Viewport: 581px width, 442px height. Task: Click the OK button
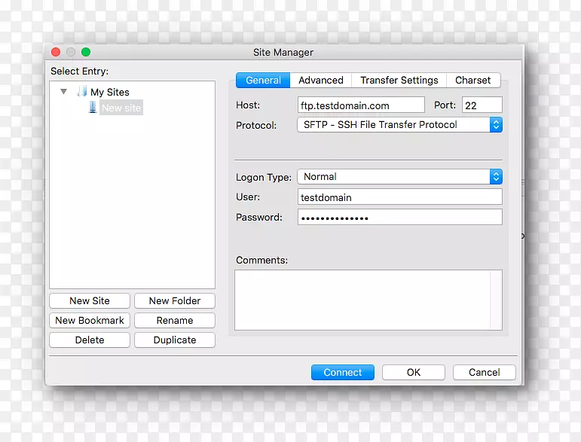[x=413, y=373]
